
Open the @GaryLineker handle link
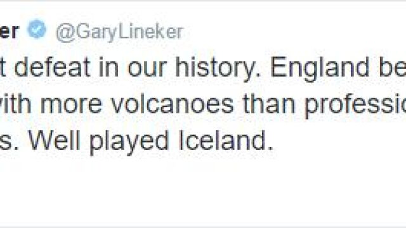120,33
